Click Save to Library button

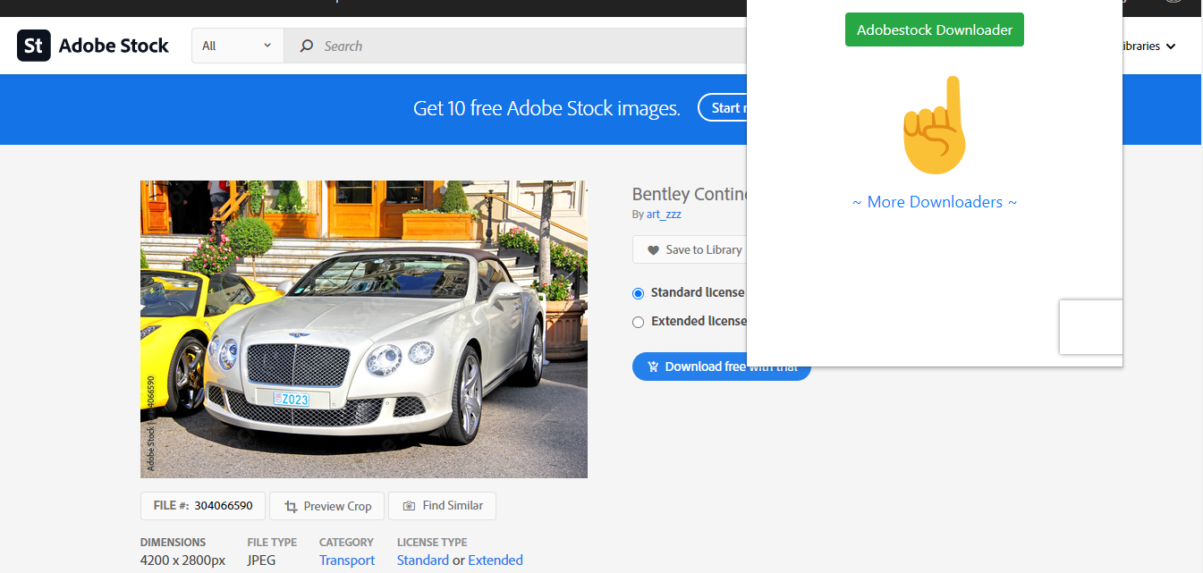click(690, 249)
